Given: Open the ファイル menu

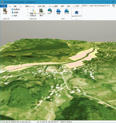Looking at the screenshot, I should coord(4,6).
